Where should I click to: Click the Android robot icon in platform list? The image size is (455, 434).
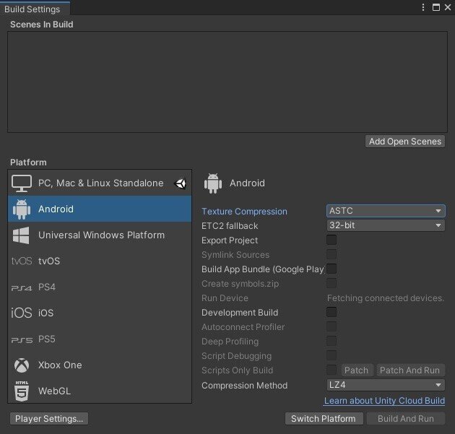coord(22,209)
